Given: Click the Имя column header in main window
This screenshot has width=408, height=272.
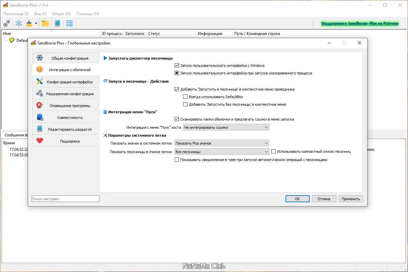Looking at the screenshot, I should pyautogui.click(x=51, y=34).
